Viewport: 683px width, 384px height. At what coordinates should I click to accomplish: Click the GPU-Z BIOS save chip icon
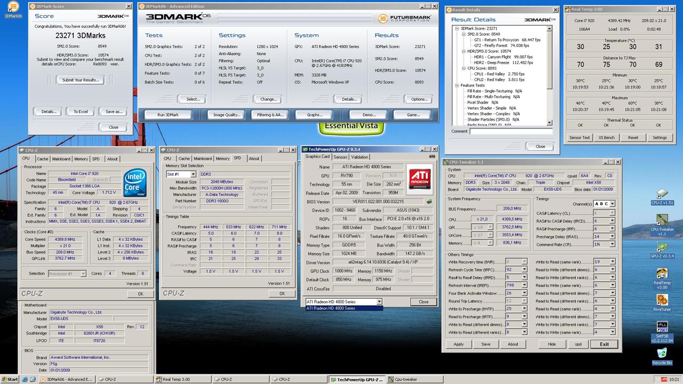click(x=429, y=202)
